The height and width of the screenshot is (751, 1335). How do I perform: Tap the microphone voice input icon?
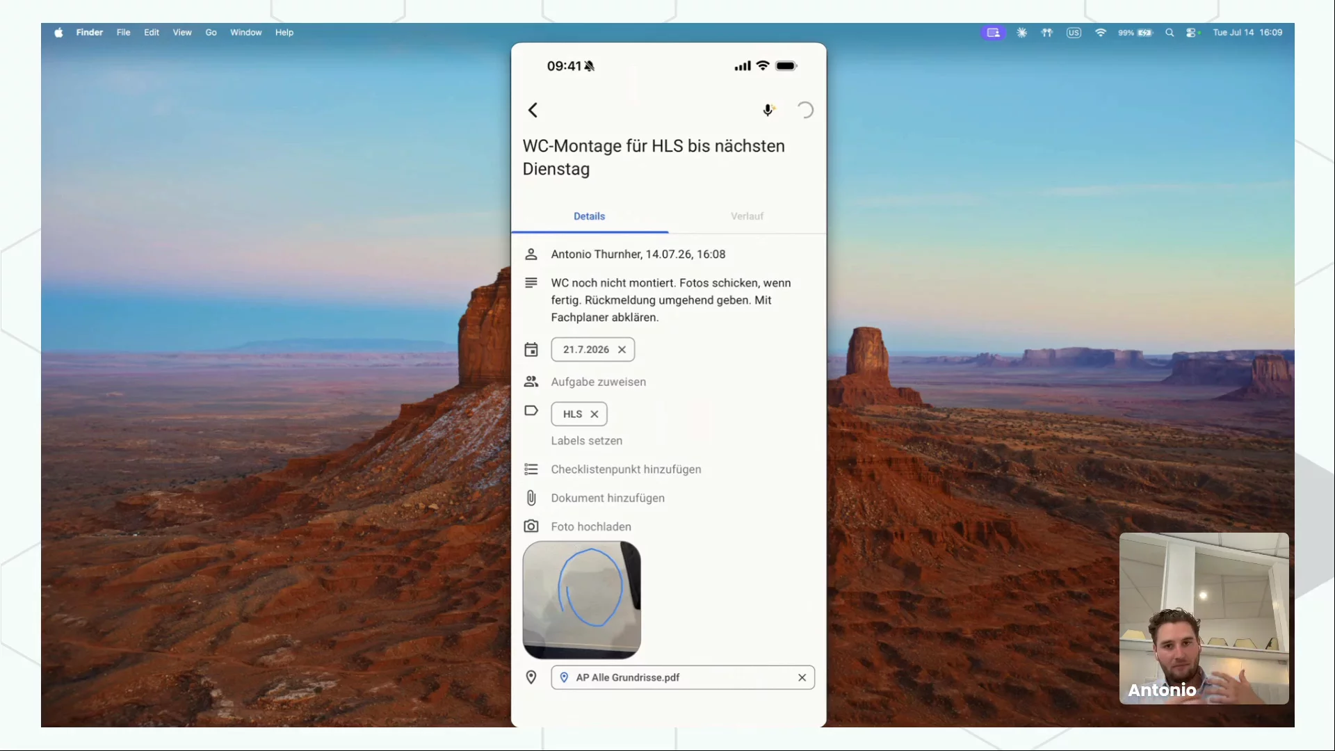(x=768, y=110)
